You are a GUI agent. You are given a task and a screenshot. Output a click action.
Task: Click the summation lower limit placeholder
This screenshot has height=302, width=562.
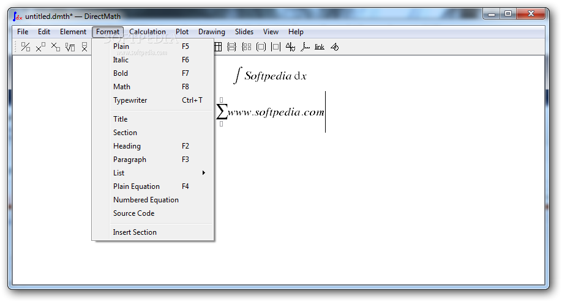[222, 124]
